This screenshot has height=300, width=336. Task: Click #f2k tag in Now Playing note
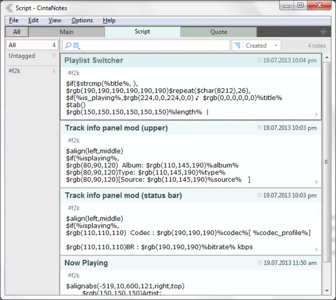[x=74, y=275]
